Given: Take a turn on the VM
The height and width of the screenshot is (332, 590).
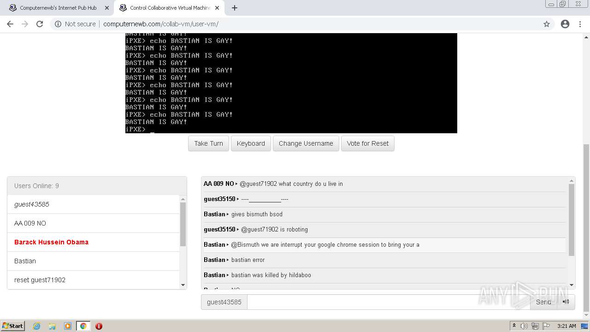Looking at the screenshot, I should tap(208, 143).
